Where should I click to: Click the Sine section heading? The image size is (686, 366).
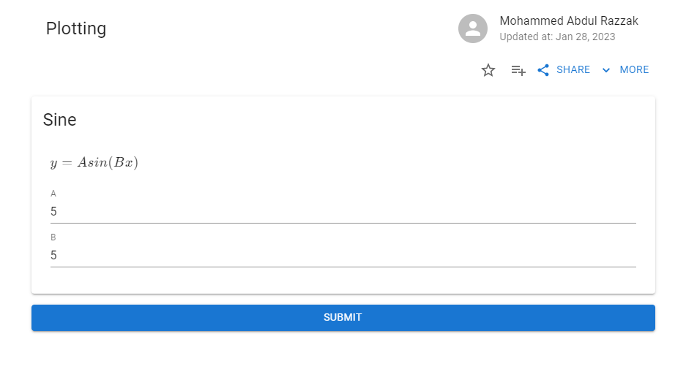(x=59, y=120)
